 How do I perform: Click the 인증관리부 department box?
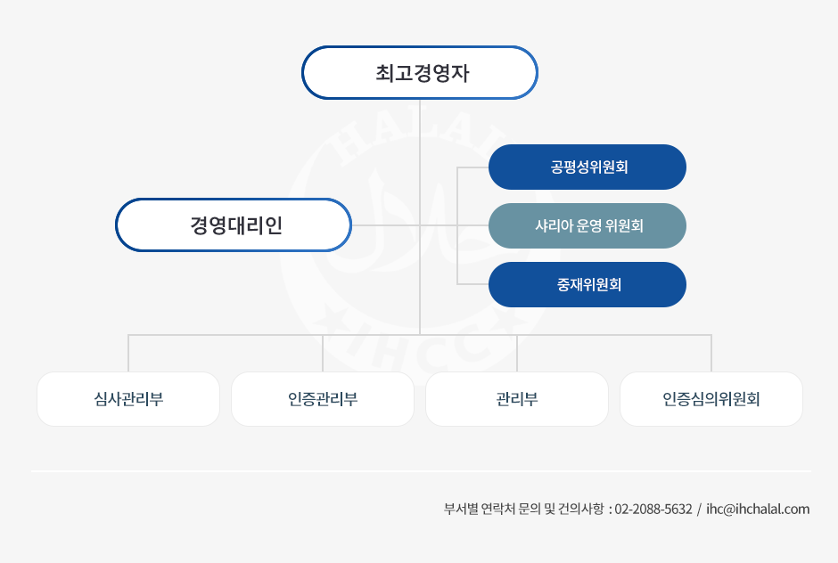[x=323, y=399]
